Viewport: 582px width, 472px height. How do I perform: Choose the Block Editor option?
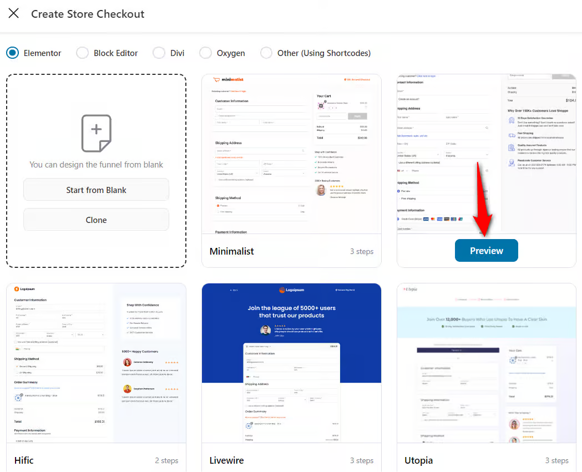coord(82,53)
